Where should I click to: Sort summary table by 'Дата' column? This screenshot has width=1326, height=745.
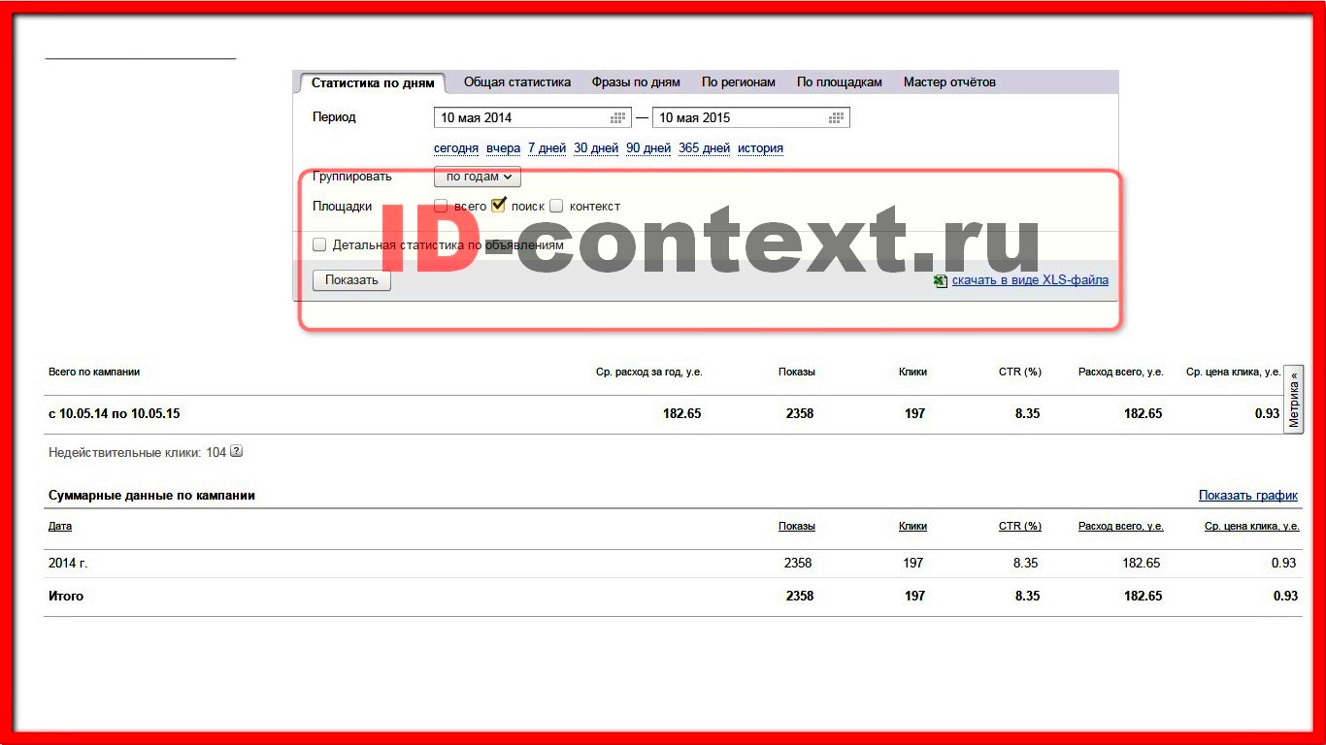coord(60,526)
